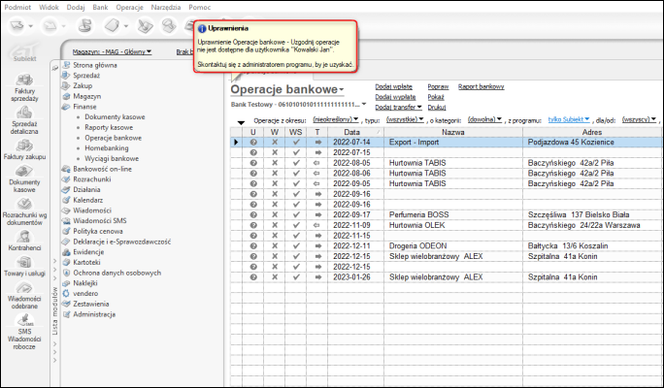Open Raporty kasowe under Finanse
Screen dimensions: 664x388
109,127
